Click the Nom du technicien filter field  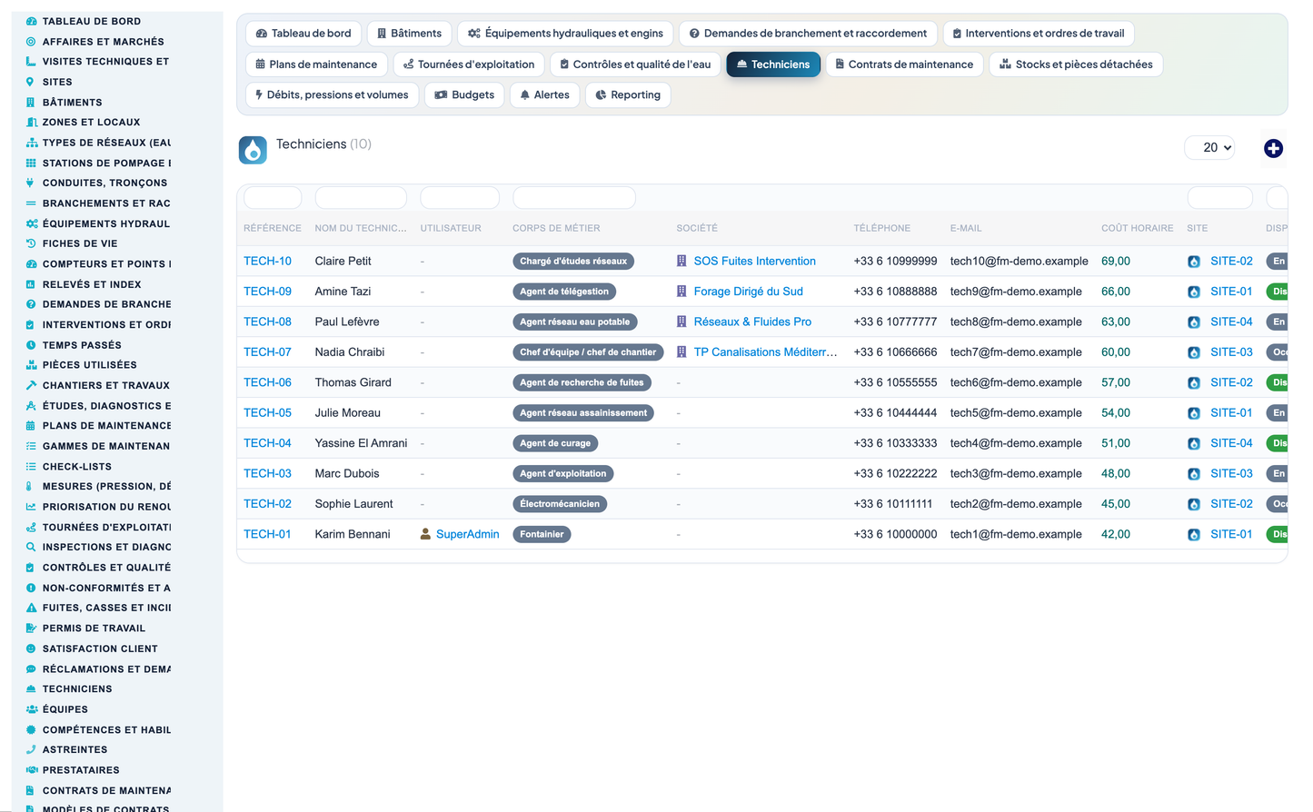point(361,197)
